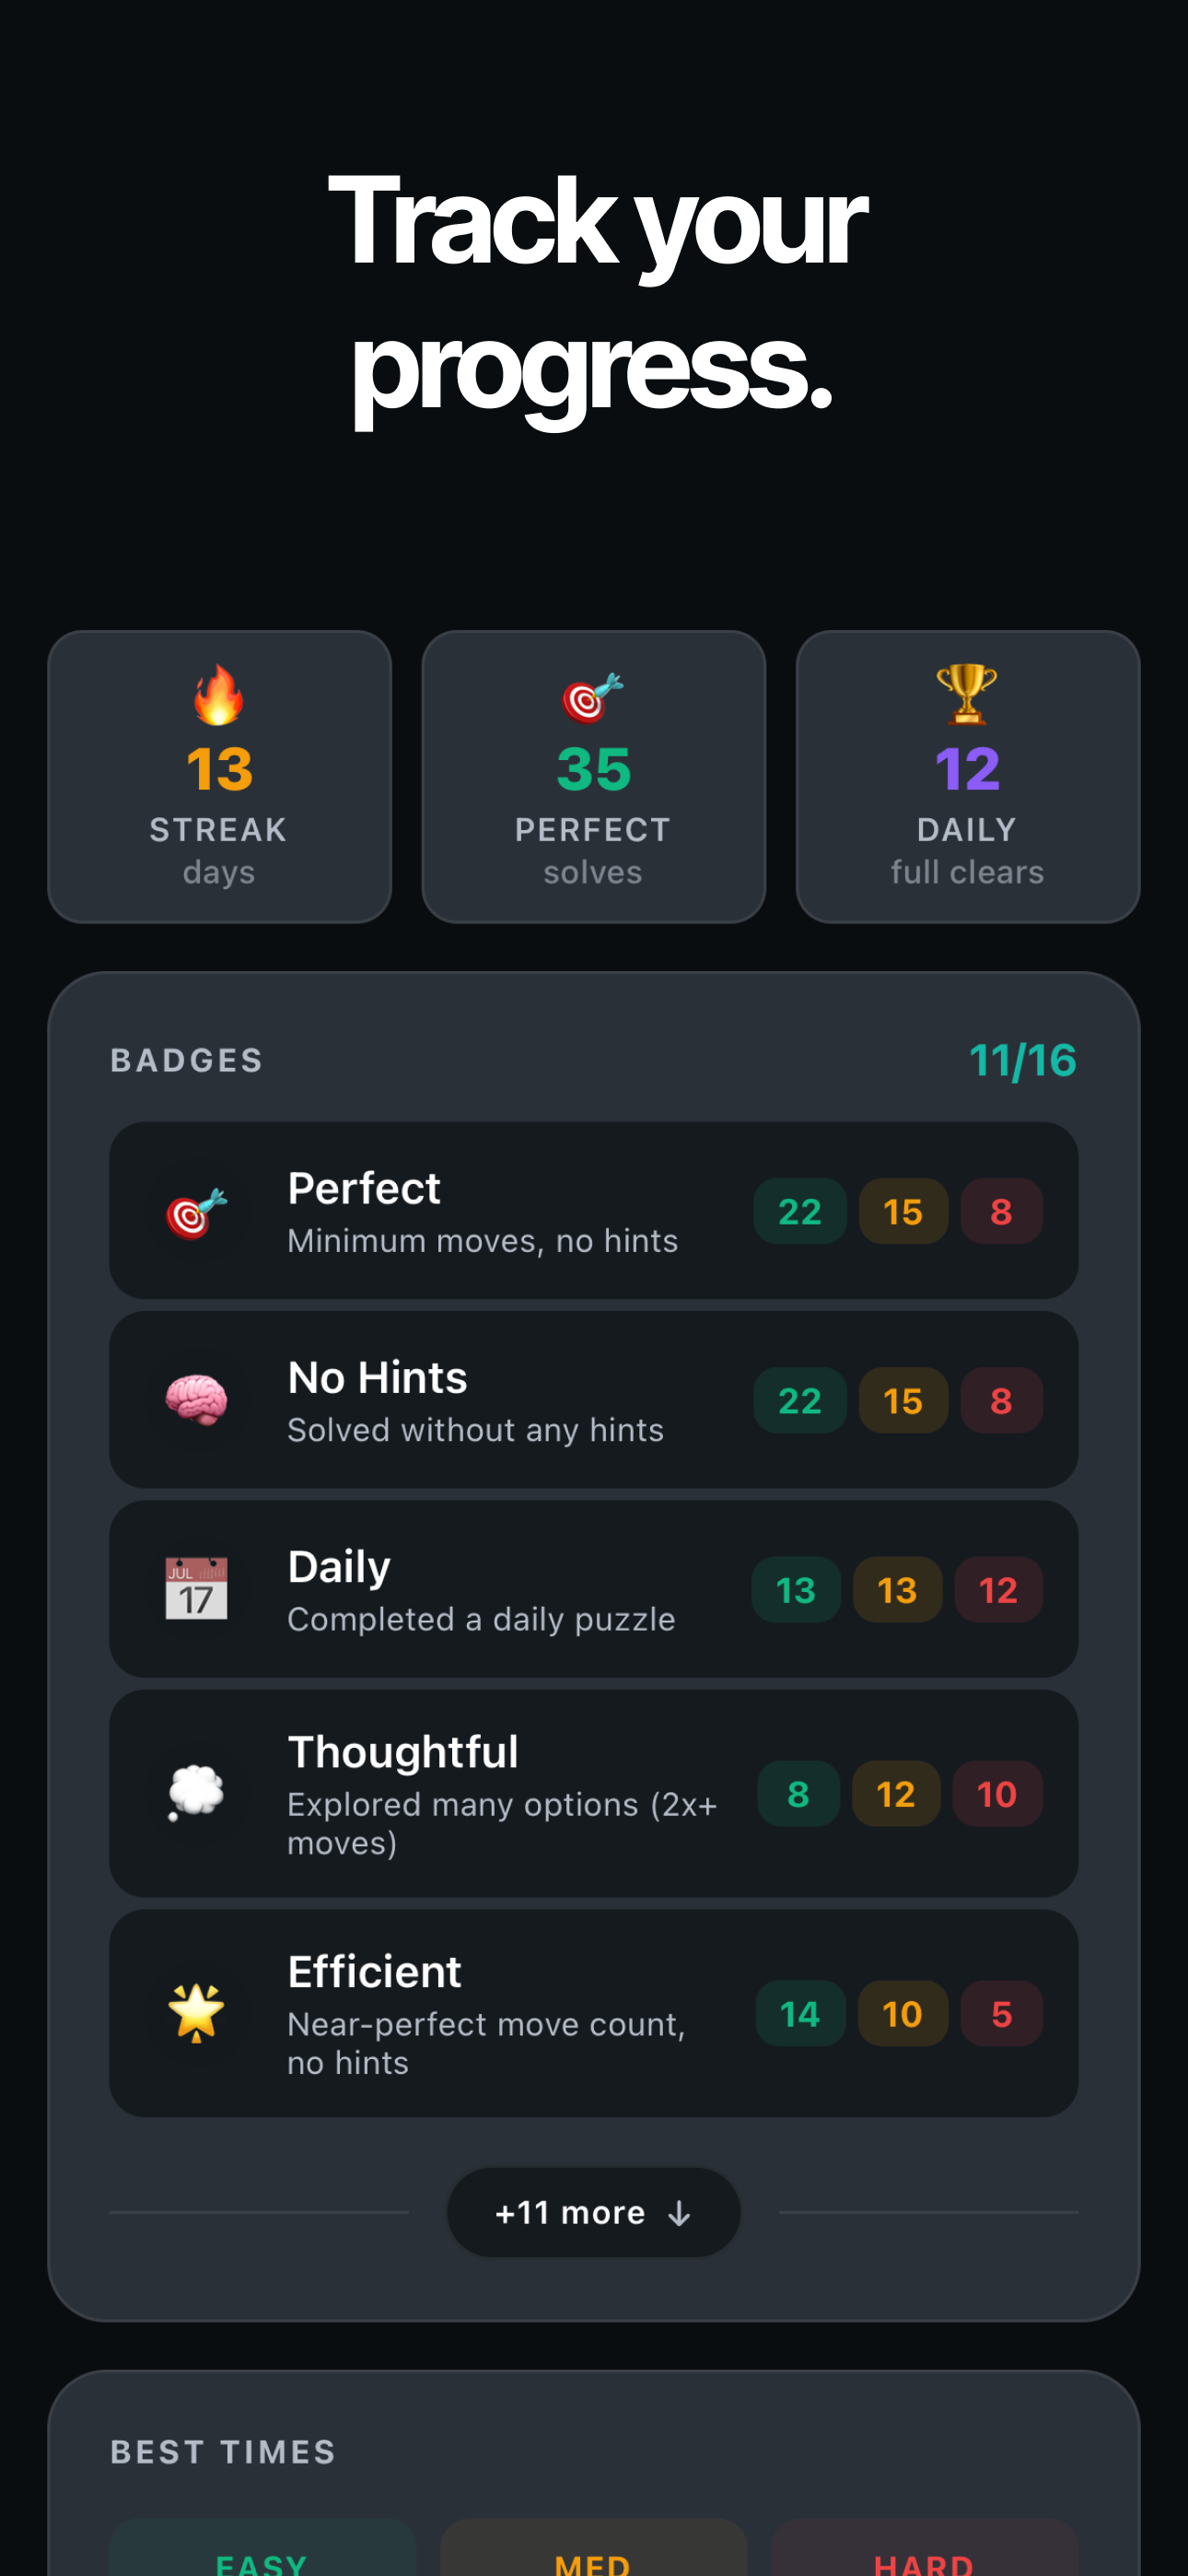This screenshot has height=2576, width=1188.
Task: Tap the trophy icon on Daily card
Action: (x=966, y=693)
